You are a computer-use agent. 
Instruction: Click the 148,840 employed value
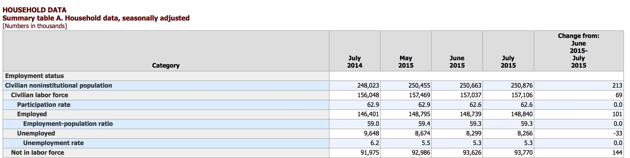521,114
